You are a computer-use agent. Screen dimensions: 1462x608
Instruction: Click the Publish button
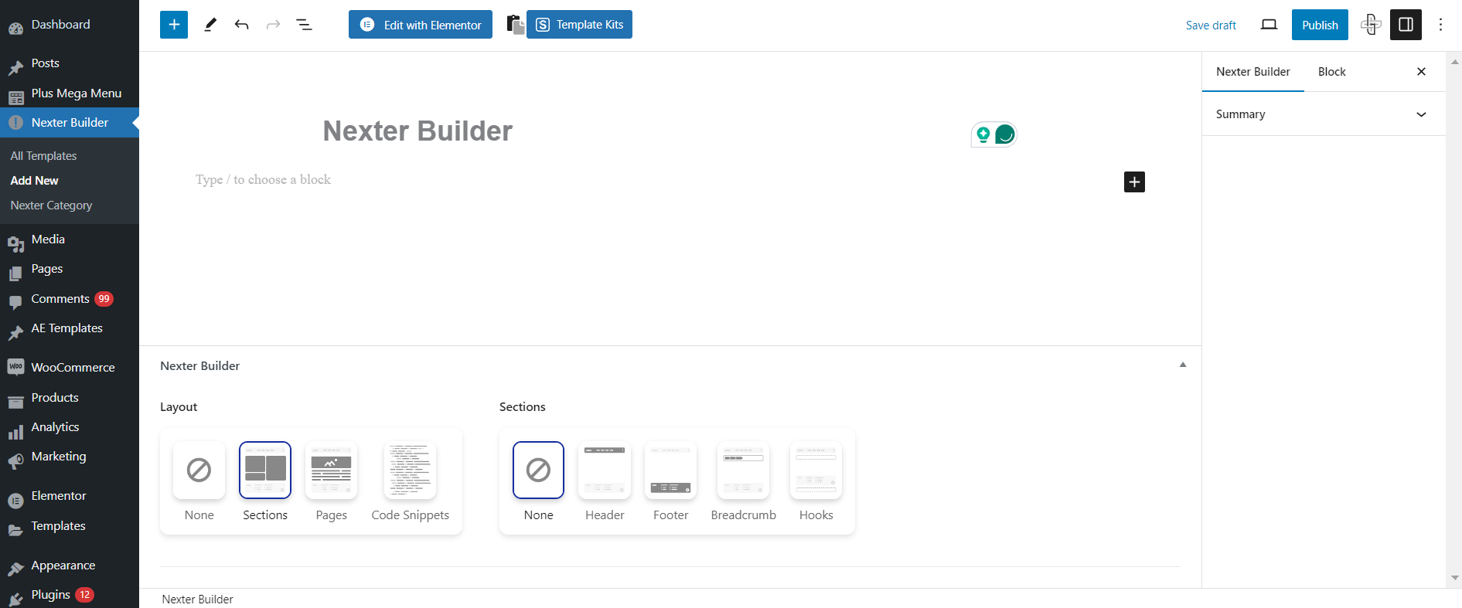click(1320, 25)
